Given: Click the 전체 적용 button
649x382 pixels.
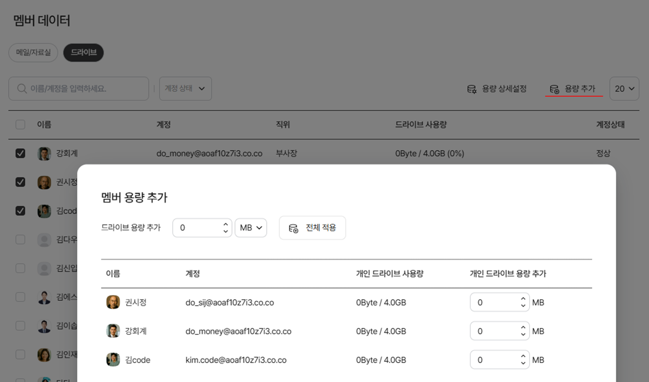Looking at the screenshot, I should tap(312, 228).
